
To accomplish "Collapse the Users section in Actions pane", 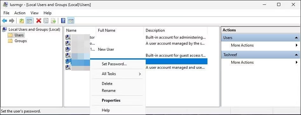I will point(297,38).
